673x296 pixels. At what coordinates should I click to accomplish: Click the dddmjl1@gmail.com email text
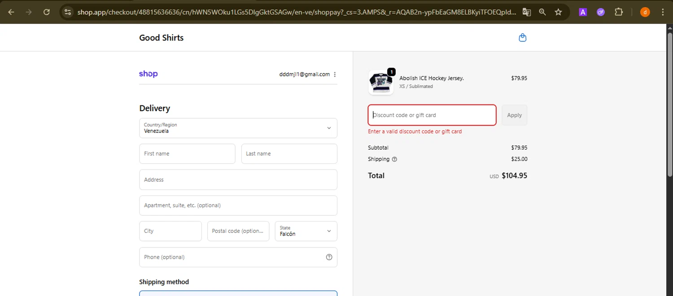[x=305, y=74]
